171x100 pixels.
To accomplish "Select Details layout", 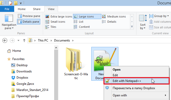I will coord(109,22).
